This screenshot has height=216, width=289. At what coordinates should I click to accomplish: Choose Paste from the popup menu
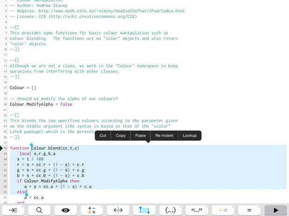click(140, 136)
